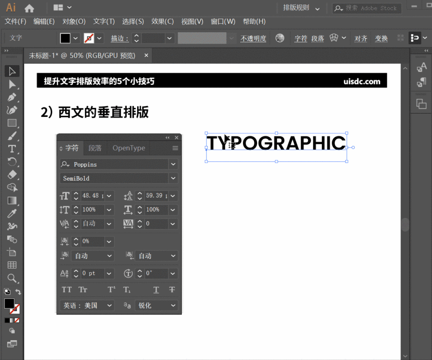Select the Pen tool

coord(12,97)
